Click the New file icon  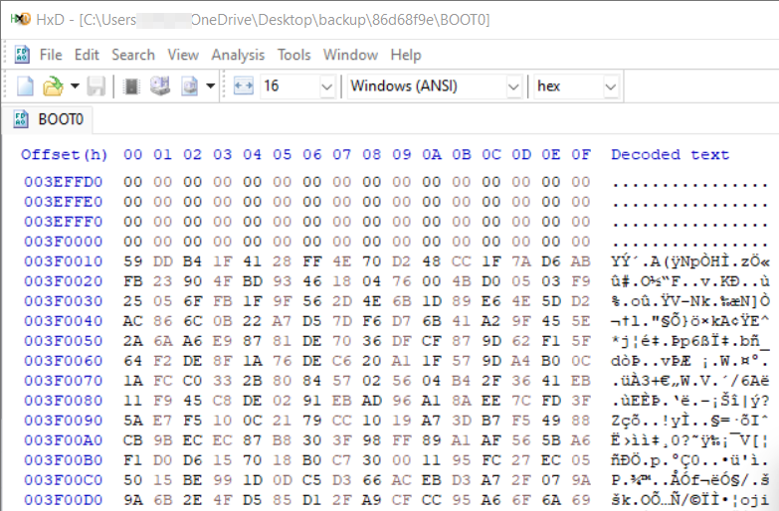pyautogui.click(x=25, y=86)
